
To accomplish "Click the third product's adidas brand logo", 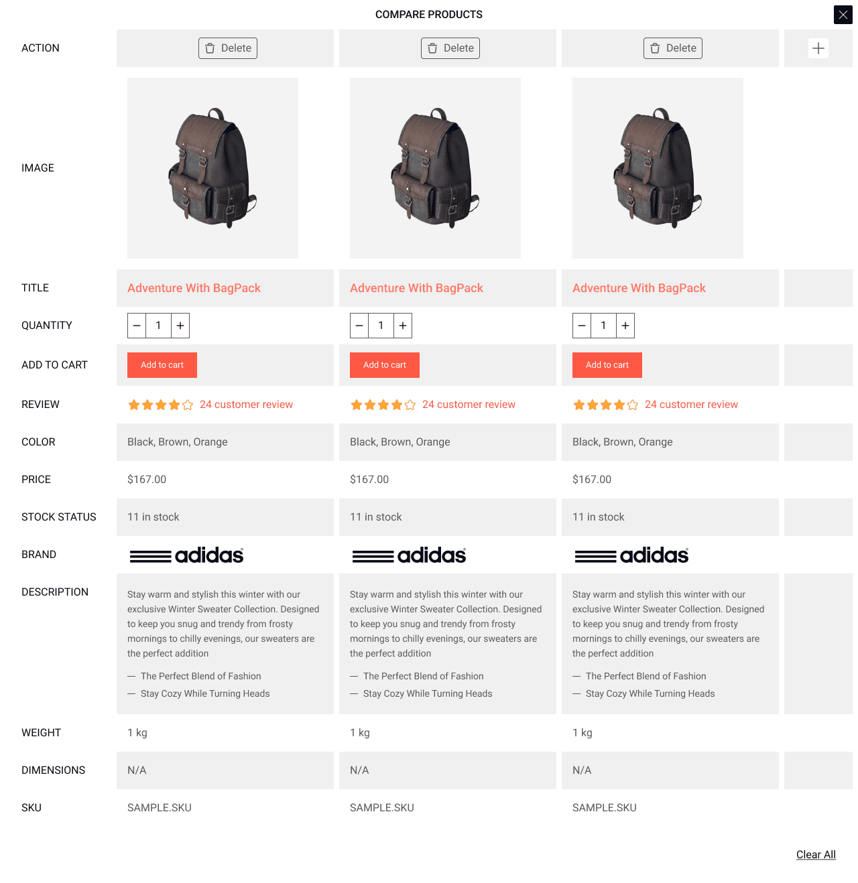I will point(631,555).
